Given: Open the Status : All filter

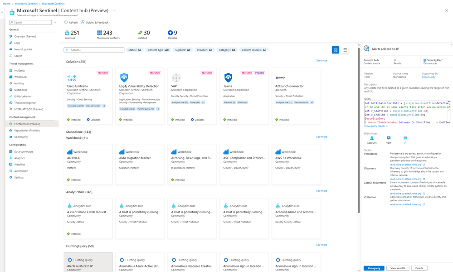Looking at the screenshot, I should click(135, 50).
